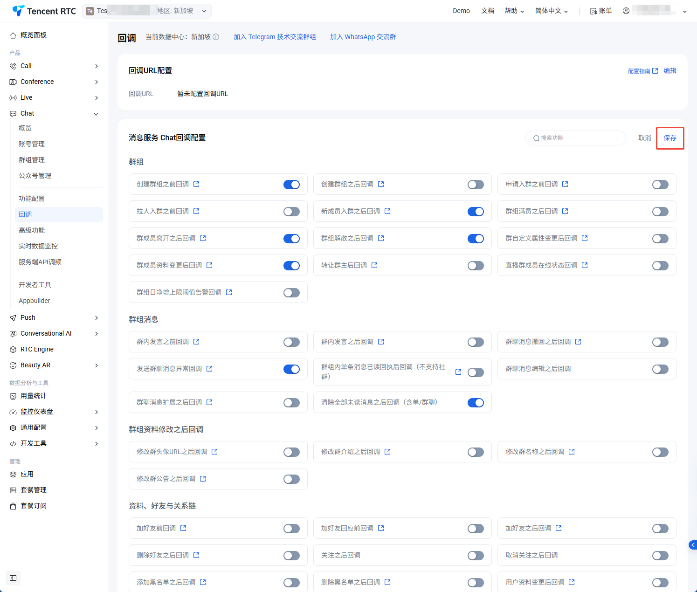The height and width of the screenshot is (592, 697).
Task: Open doc link for 拉人入群之前回调
Action: point(196,211)
